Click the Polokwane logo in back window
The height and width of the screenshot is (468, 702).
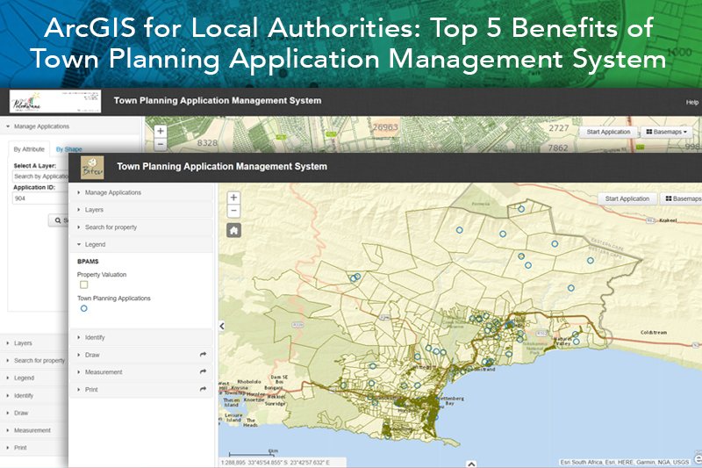click(x=55, y=102)
